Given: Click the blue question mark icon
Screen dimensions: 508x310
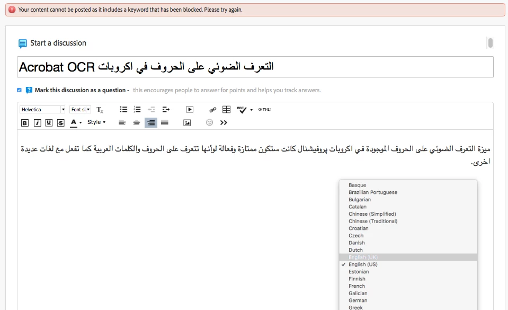Looking at the screenshot, I should point(29,90).
